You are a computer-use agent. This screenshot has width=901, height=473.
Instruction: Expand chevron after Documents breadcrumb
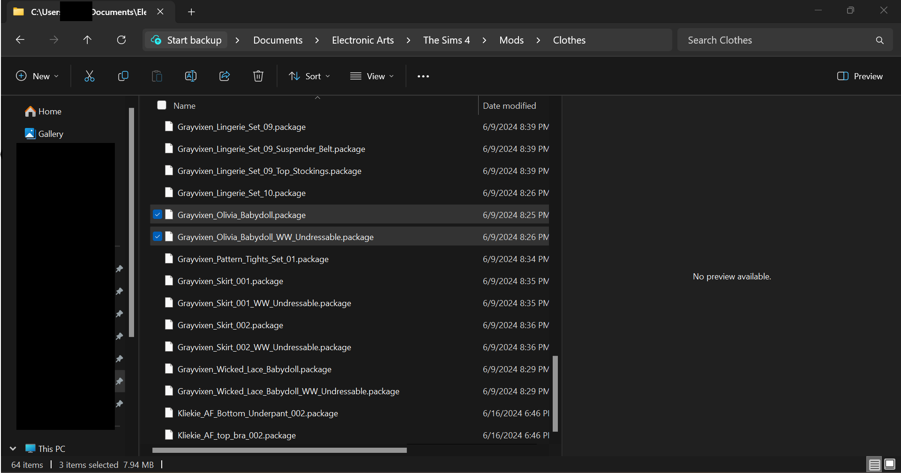pyautogui.click(x=317, y=40)
